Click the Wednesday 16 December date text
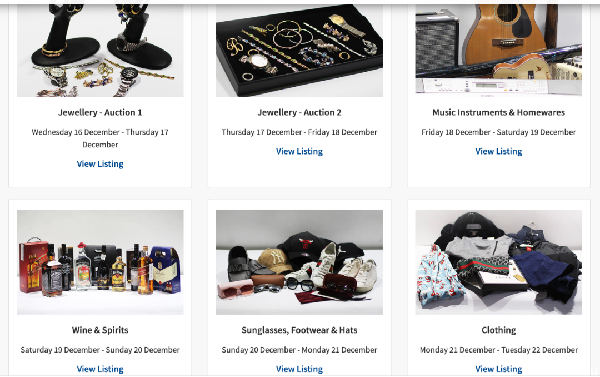The image size is (600, 377). pos(76,132)
